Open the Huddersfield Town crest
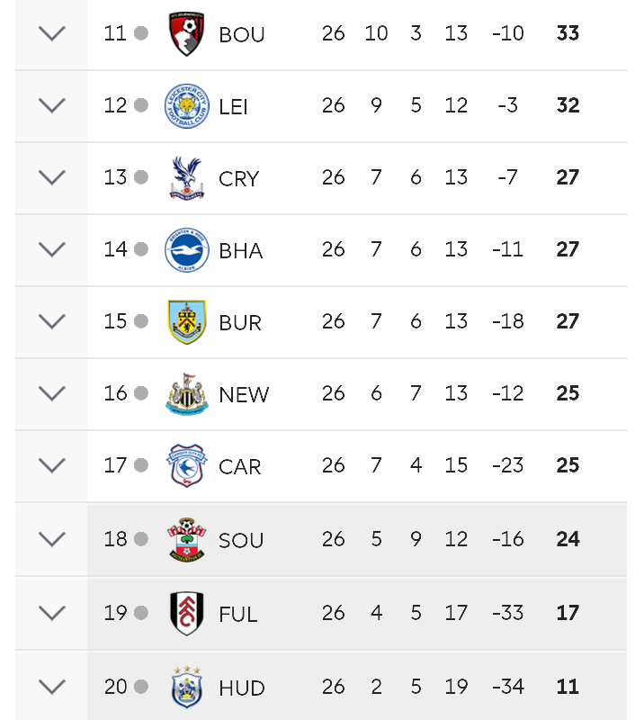The height and width of the screenshot is (720, 644). [186, 688]
